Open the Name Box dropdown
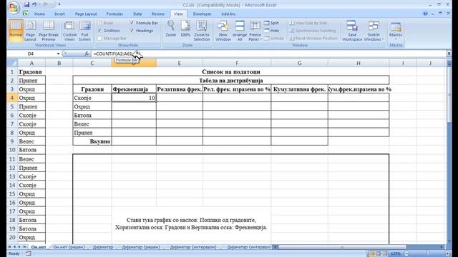 pos(58,54)
